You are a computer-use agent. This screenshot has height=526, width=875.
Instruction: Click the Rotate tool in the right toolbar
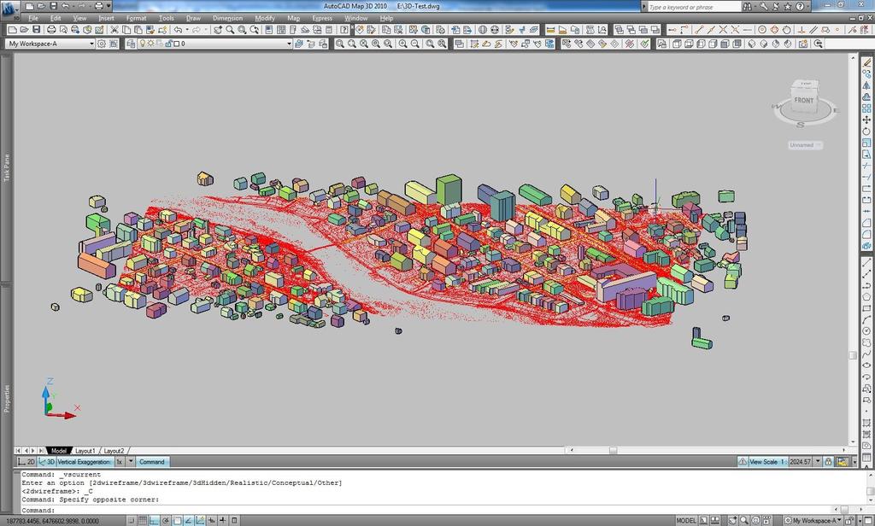866,131
